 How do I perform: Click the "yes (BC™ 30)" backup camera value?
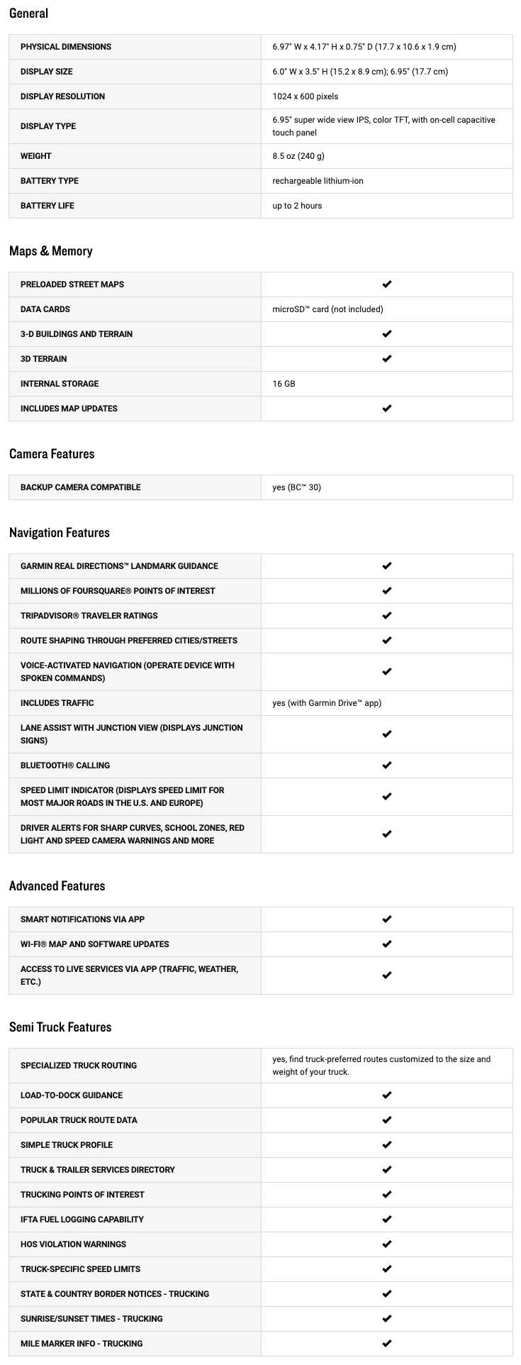tap(296, 487)
